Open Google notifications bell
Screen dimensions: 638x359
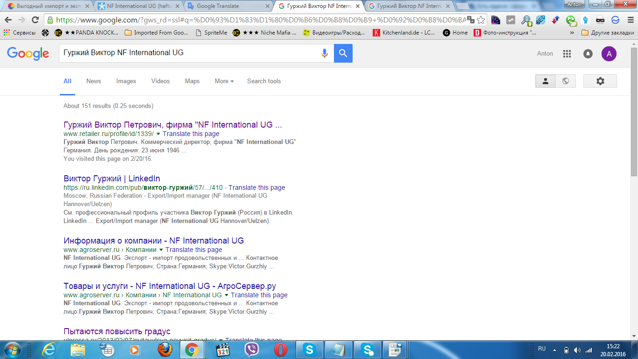coord(588,54)
